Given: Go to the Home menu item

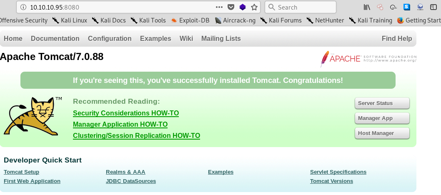Looking at the screenshot, I should pyautogui.click(x=13, y=38).
